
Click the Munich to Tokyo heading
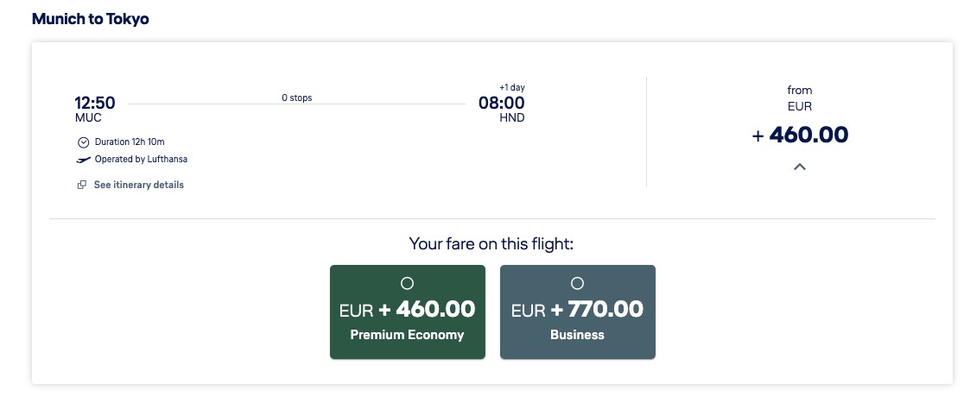[91, 19]
